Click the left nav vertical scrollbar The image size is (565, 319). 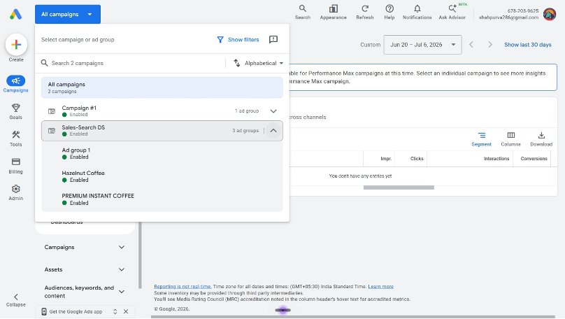(x=140, y=254)
